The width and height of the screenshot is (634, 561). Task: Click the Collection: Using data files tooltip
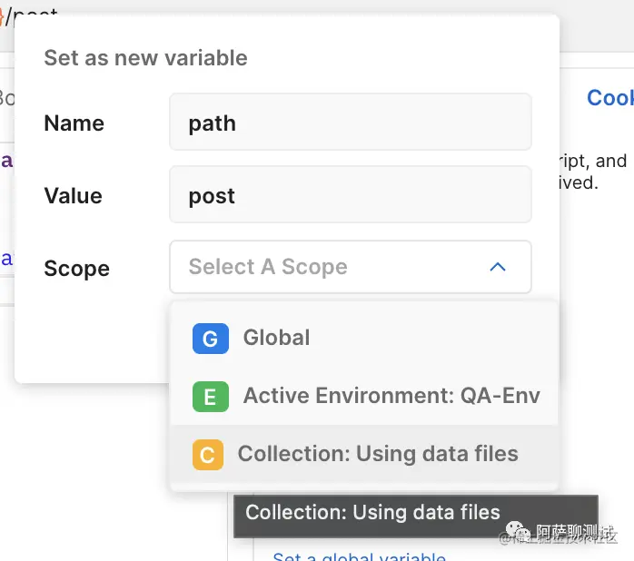coord(416,517)
